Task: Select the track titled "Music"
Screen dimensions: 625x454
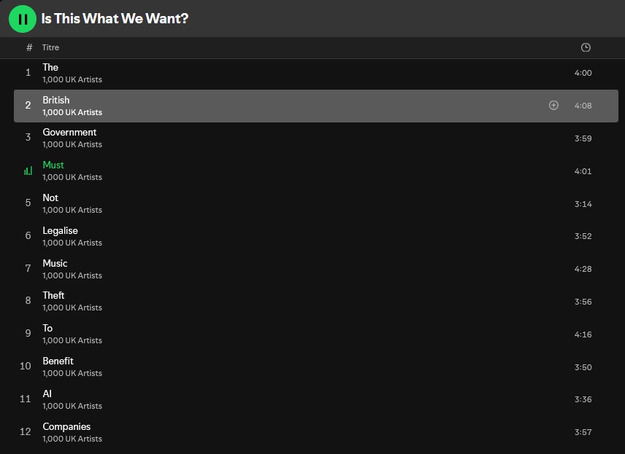Action: pyautogui.click(x=55, y=263)
